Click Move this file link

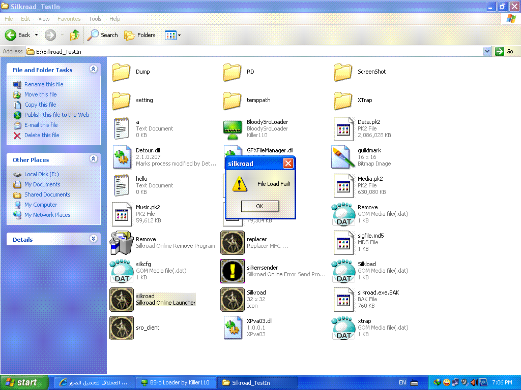(x=41, y=94)
